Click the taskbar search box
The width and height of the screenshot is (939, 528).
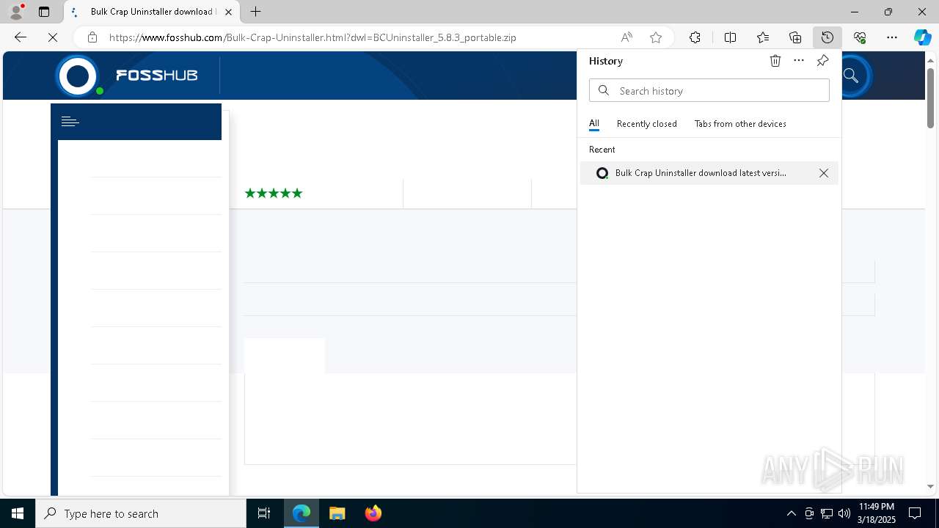pos(141,513)
